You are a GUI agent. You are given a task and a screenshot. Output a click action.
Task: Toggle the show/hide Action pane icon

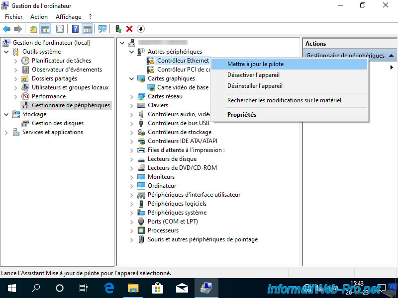click(x=88, y=29)
